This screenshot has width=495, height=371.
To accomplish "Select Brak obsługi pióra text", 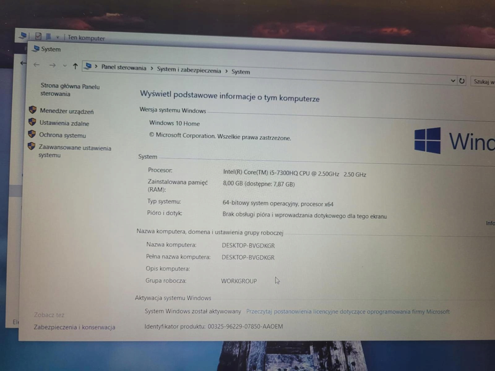I will point(304,215).
